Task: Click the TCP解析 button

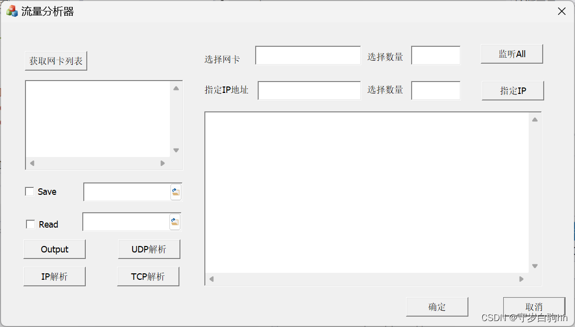Action: point(148,276)
